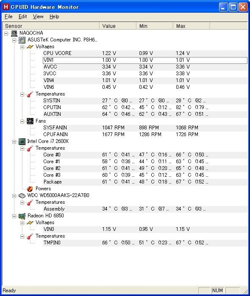This screenshot has width=250, height=296.
Task: Collapse the Intel Core i7 2600K node
Action: 14,142
